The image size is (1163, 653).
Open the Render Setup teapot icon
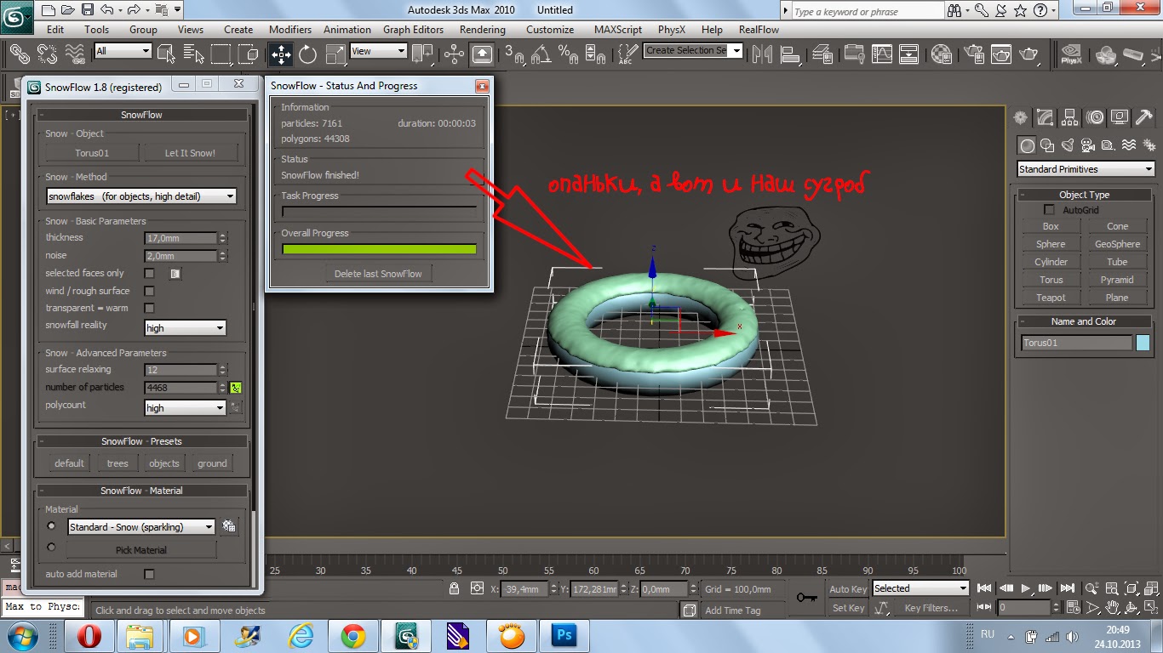tap(972, 54)
